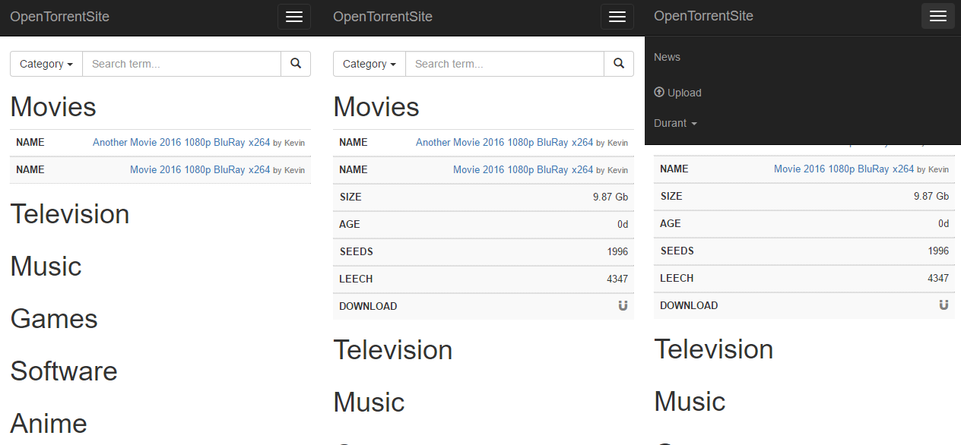Open the hamburger menu in the left screen
Image resolution: width=961 pixels, height=445 pixels.
pos(294,17)
